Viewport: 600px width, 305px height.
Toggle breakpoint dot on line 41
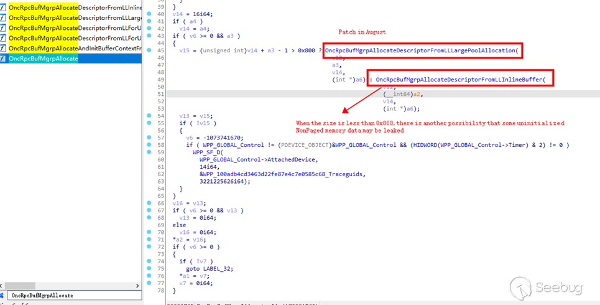click(149, 21)
